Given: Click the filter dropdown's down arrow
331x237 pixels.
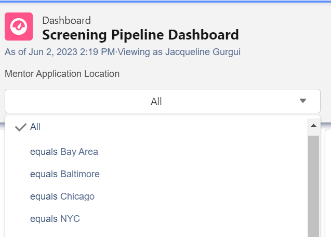Looking at the screenshot, I should (x=303, y=101).
